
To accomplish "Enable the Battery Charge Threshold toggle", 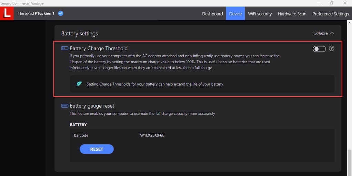I will (319, 49).
